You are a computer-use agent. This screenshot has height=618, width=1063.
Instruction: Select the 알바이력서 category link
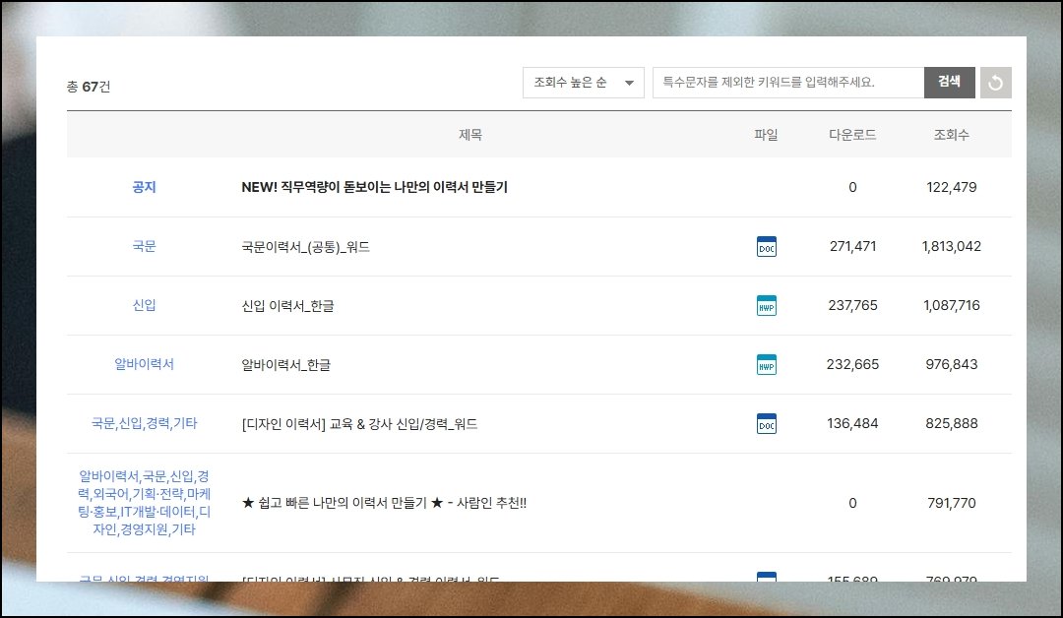click(x=144, y=364)
